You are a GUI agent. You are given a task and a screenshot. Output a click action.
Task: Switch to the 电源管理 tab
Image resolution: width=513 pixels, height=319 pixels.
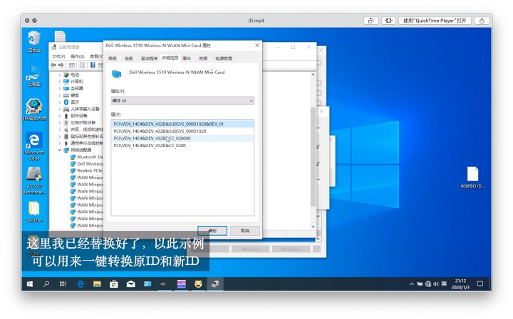pos(222,58)
